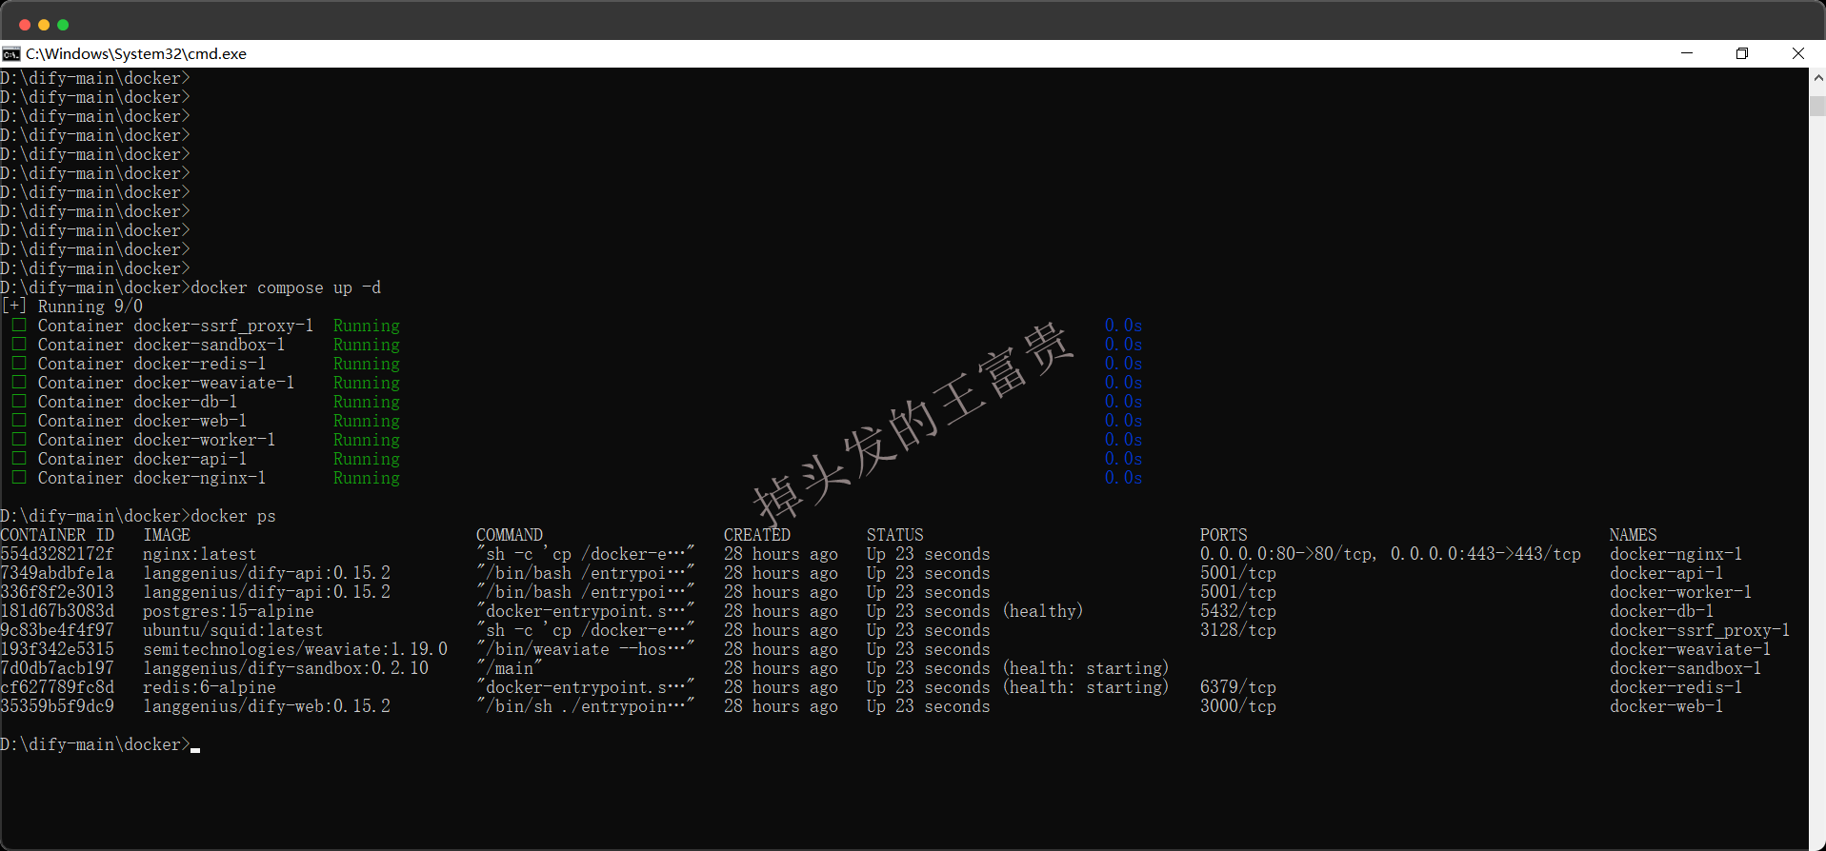Click container ID 554d3282172f
This screenshot has height=851, width=1826.
57,554
